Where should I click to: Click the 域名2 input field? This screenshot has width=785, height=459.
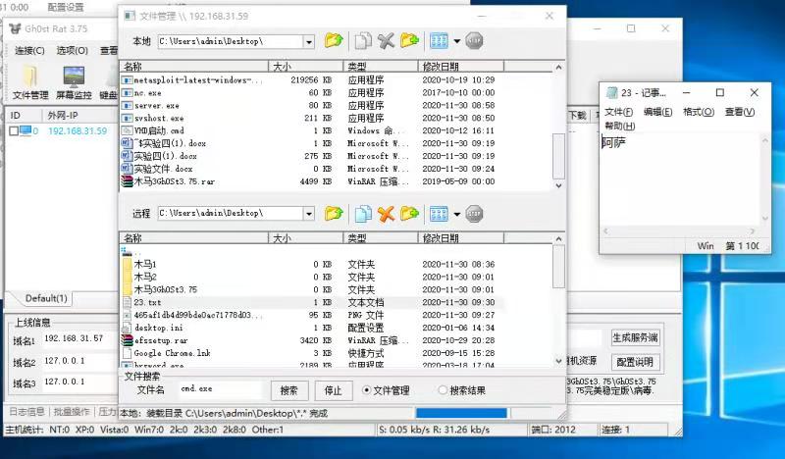[x=79, y=361]
